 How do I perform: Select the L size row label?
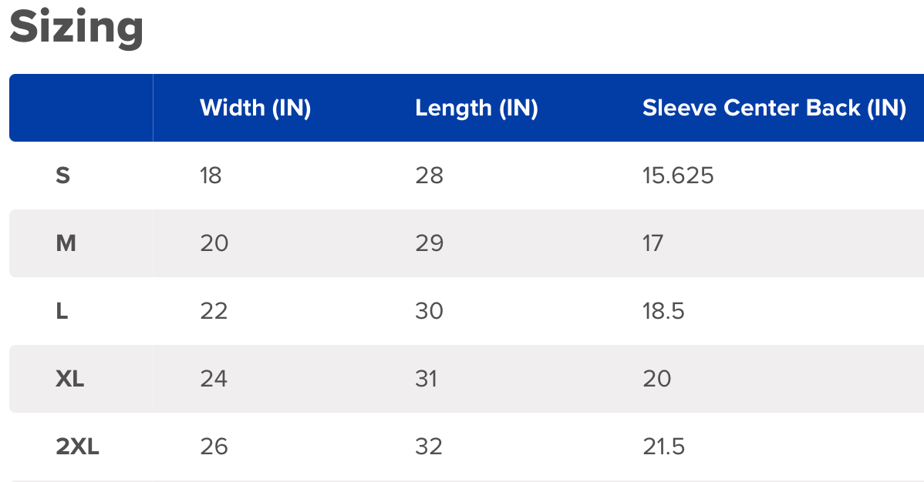tap(62, 311)
